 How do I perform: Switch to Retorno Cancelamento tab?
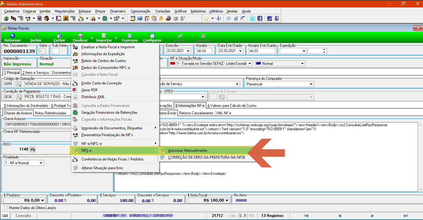point(197,113)
